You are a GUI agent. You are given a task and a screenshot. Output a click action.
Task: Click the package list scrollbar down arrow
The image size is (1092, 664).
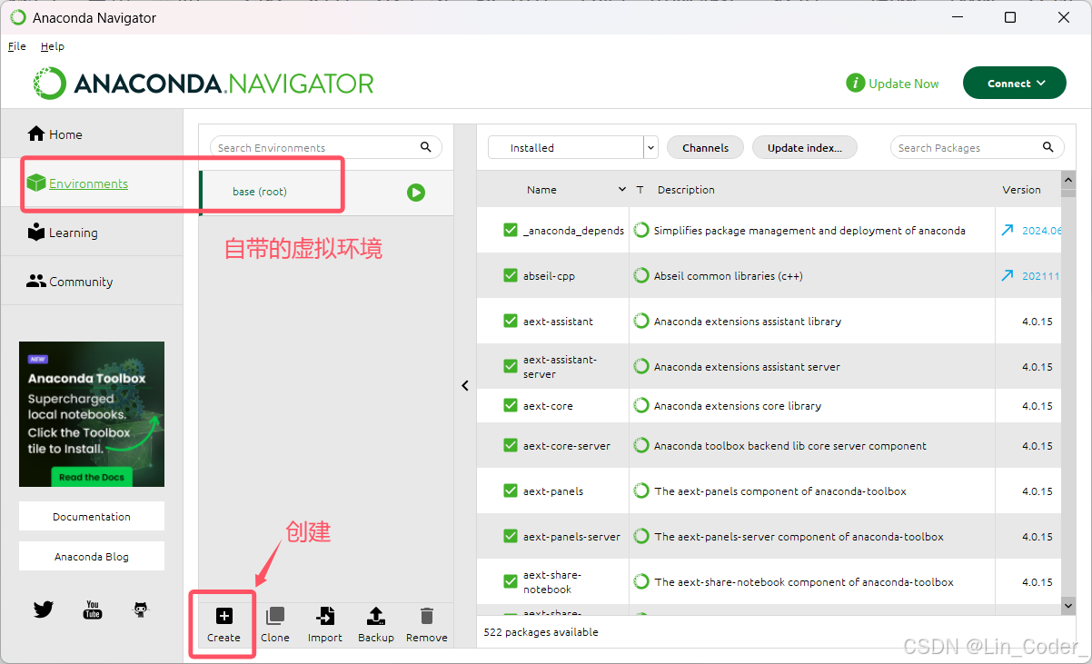pos(1068,605)
